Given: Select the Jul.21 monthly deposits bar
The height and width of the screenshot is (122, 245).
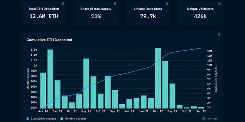Looking at the screenshot, I should (x=101, y=101).
